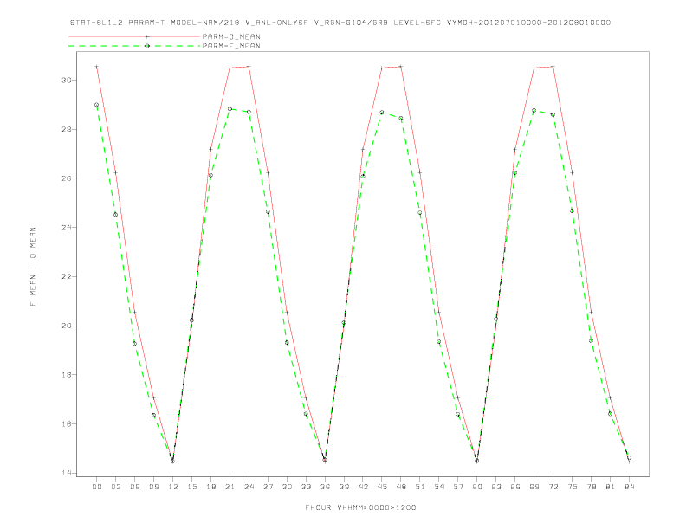The width and height of the screenshot is (686, 530).
Task: Click x-axis forecast hour 15
Action: 191,487
